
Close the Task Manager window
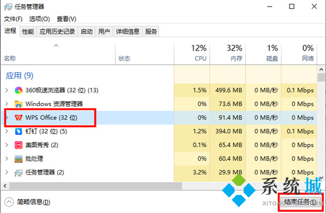[x=314, y=7]
